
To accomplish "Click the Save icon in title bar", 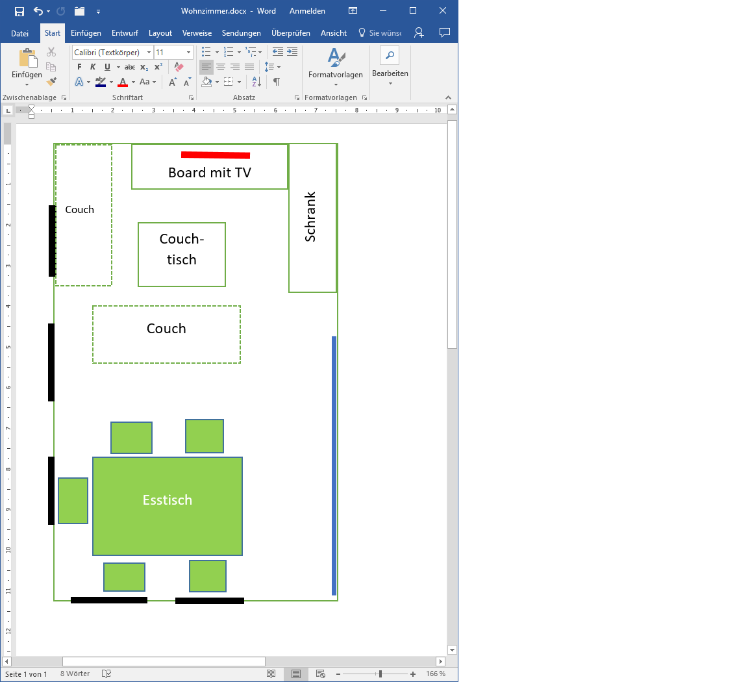I will point(19,11).
